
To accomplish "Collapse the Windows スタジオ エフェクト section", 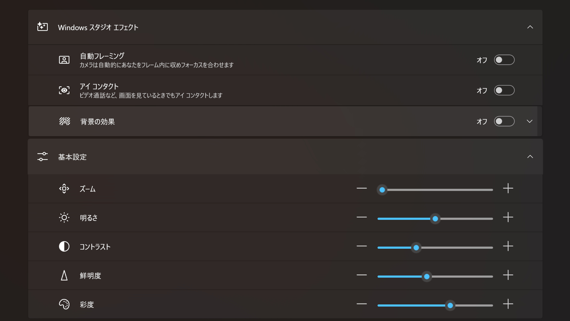I will tap(530, 27).
